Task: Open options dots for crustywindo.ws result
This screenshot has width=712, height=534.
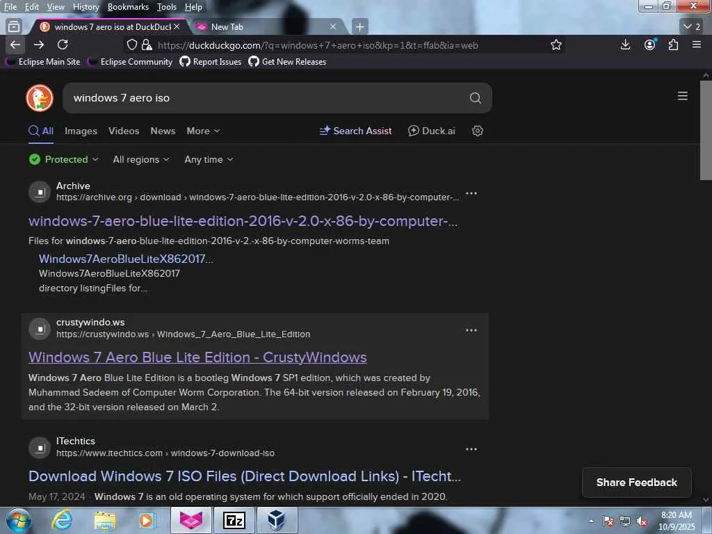Action: pos(471,330)
